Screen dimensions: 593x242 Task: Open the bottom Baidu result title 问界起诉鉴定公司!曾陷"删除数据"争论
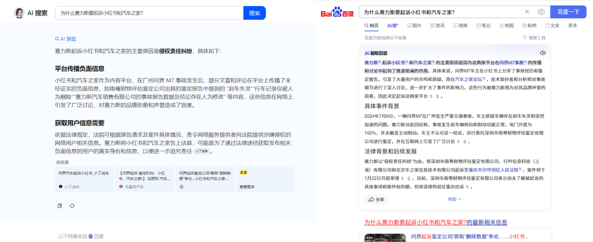click(470, 236)
